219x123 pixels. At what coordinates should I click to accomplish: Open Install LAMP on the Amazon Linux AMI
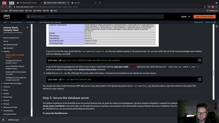click(x=16, y=73)
